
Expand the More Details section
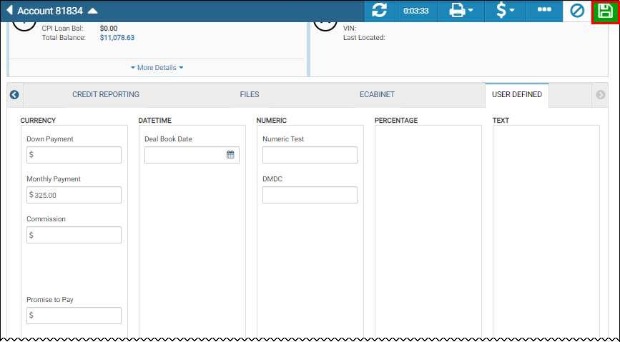pyautogui.click(x=157, y=68)
